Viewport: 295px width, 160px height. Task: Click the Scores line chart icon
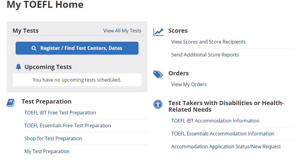coord(158,32)
